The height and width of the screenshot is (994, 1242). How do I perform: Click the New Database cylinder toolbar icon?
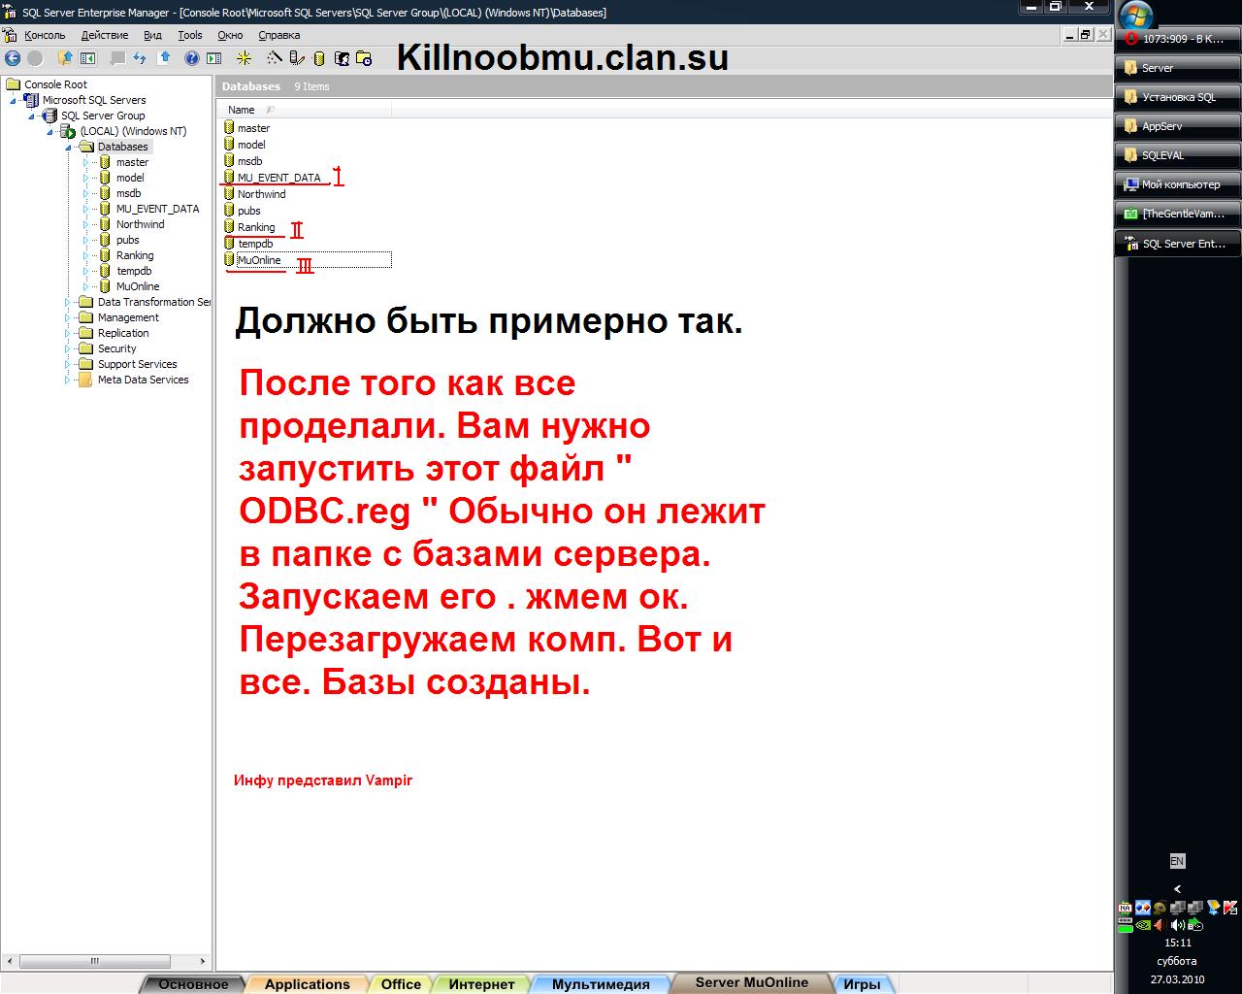point(319,58)
